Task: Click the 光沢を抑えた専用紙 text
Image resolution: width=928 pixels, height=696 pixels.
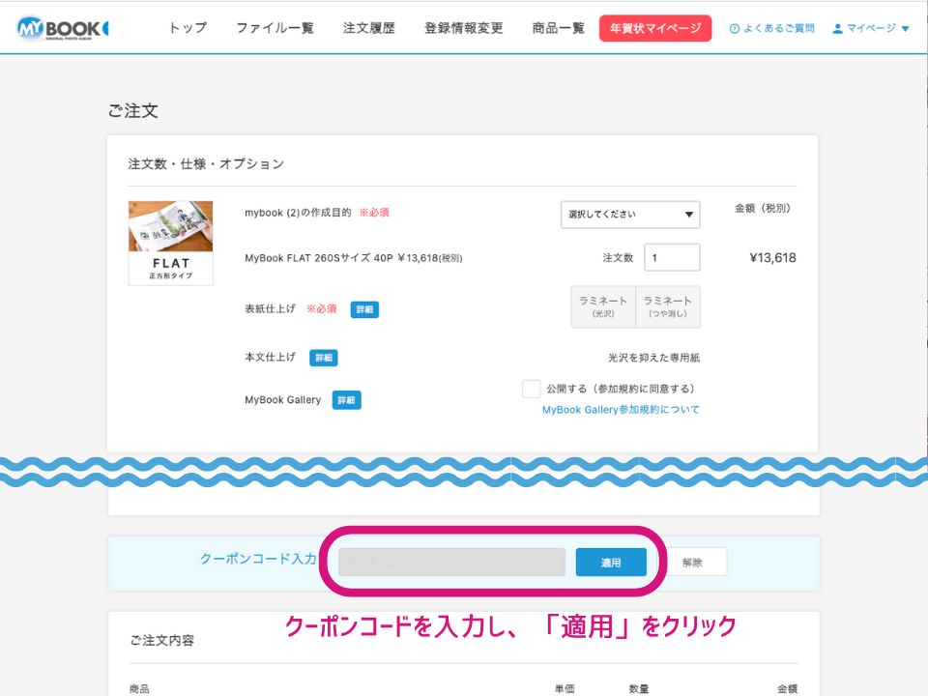Action: [x=654, y=358]
